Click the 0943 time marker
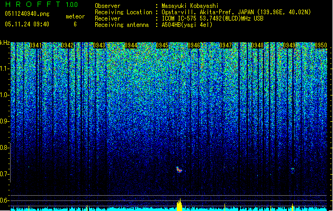Screen dimensions: 333x211 pyautogui.click(x=99, y=45)
